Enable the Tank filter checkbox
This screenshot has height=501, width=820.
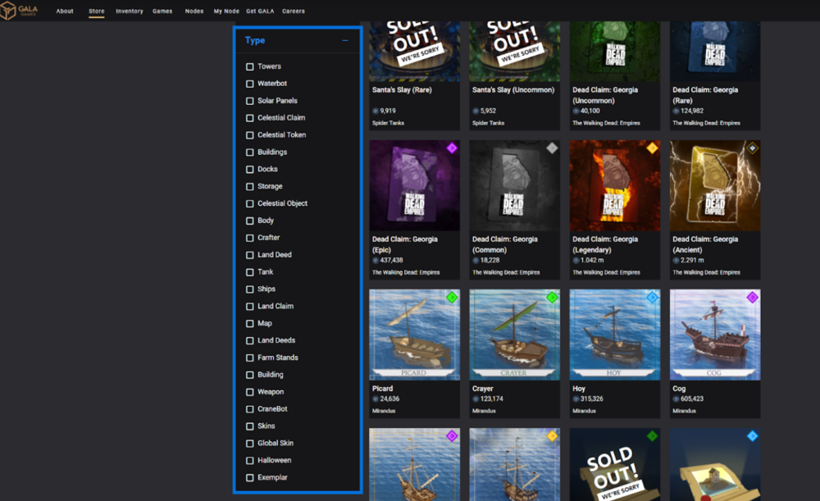[x=250, y=272]
